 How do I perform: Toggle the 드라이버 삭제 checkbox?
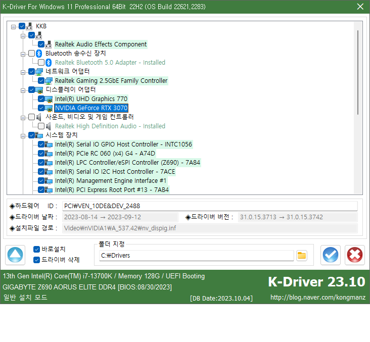pyautogui.click(x=36, y=260)
